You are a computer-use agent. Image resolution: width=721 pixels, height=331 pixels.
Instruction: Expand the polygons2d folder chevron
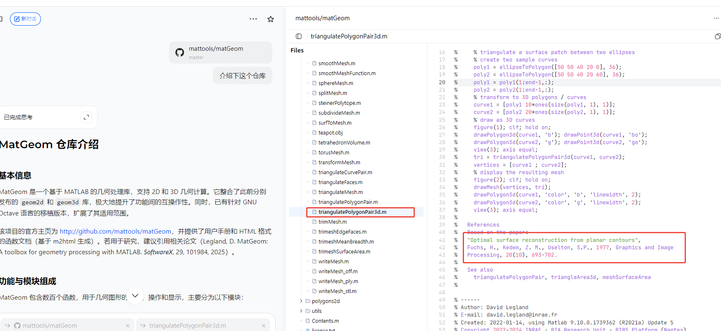pos(301,301)
